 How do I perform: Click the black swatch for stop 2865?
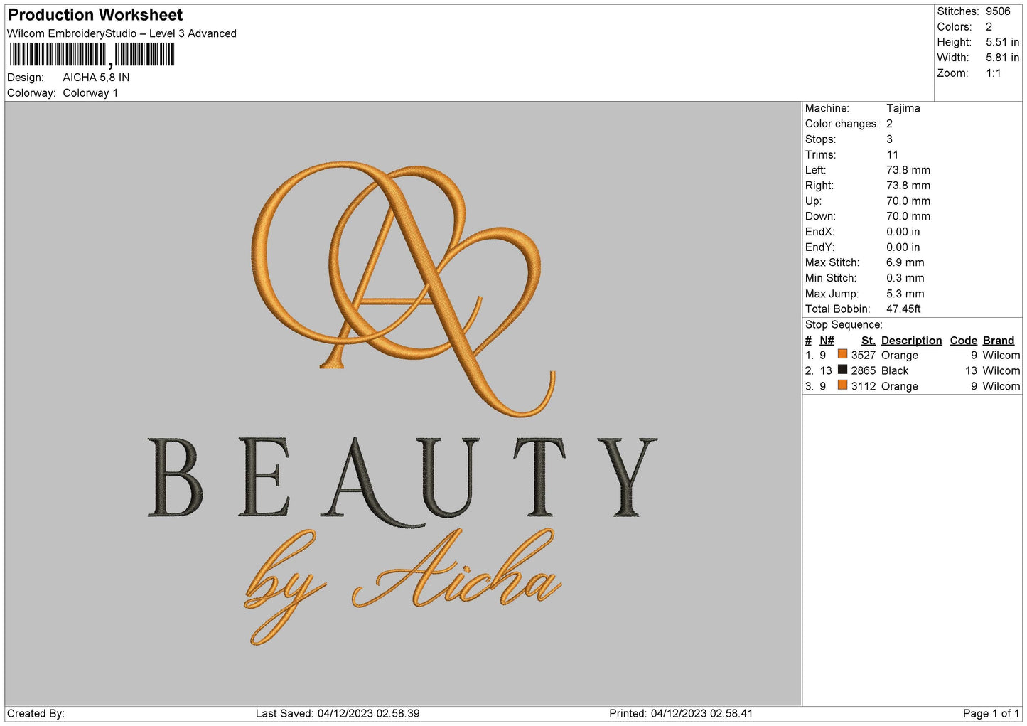click(x=842, y=370)
